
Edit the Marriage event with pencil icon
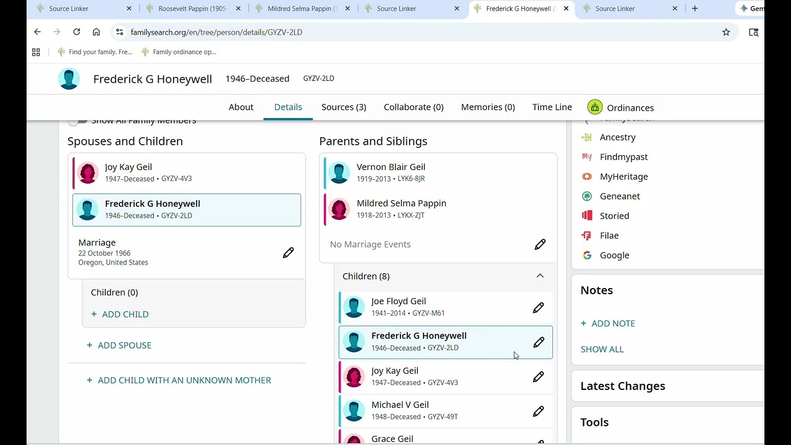[288, 253]
